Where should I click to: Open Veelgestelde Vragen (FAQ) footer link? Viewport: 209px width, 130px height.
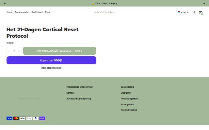(79, 87)
